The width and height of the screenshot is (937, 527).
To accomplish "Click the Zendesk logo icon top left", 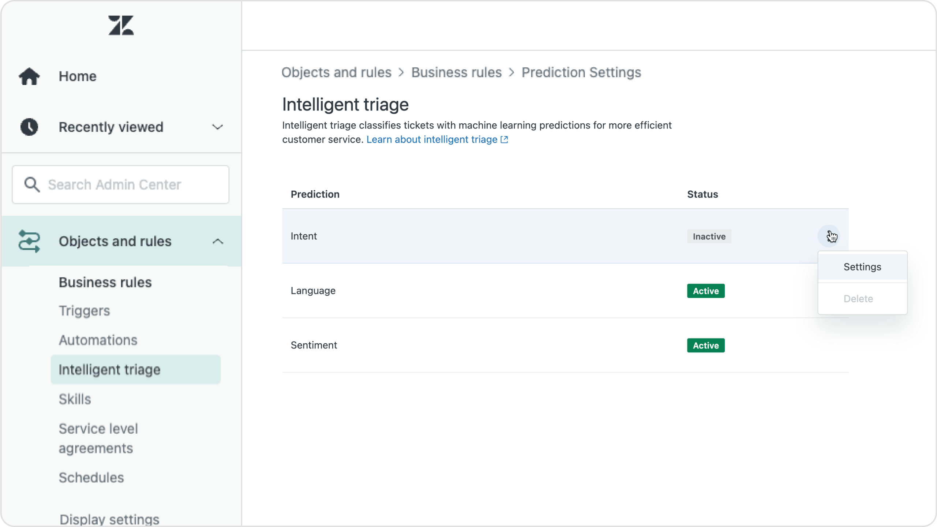I will click(120, 25).
